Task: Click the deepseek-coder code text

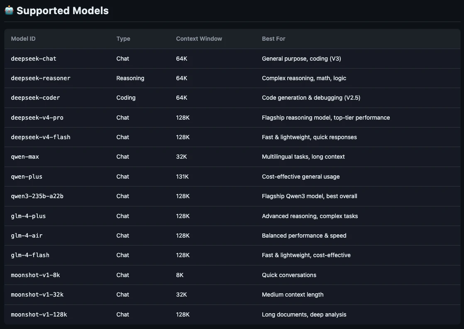Action: coord(35,98)
